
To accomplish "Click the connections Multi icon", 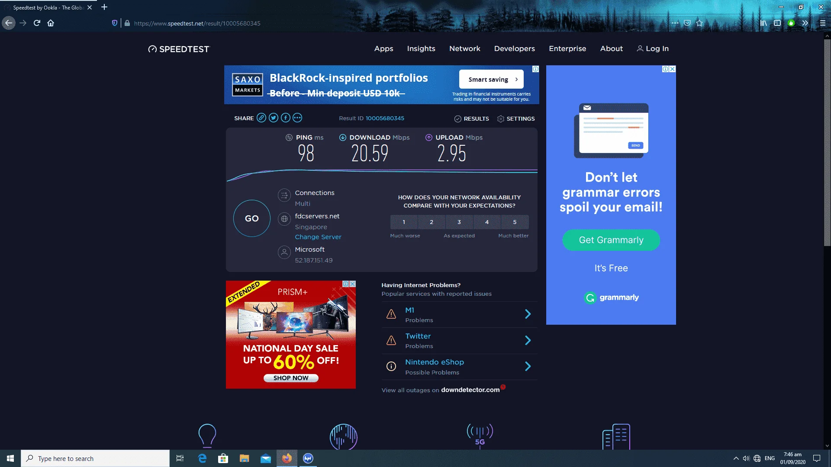I will 284,195.
